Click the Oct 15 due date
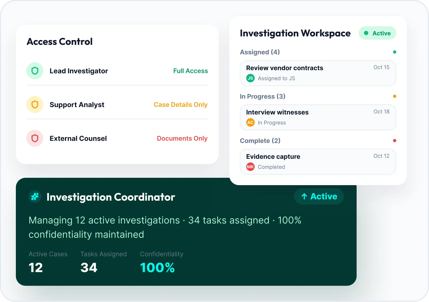429x302 pixels. pos(381,67)
